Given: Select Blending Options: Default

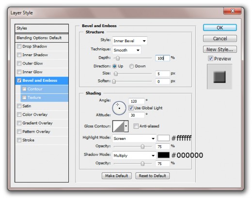Looking at the screenshot, I should (x=42, y=38).
